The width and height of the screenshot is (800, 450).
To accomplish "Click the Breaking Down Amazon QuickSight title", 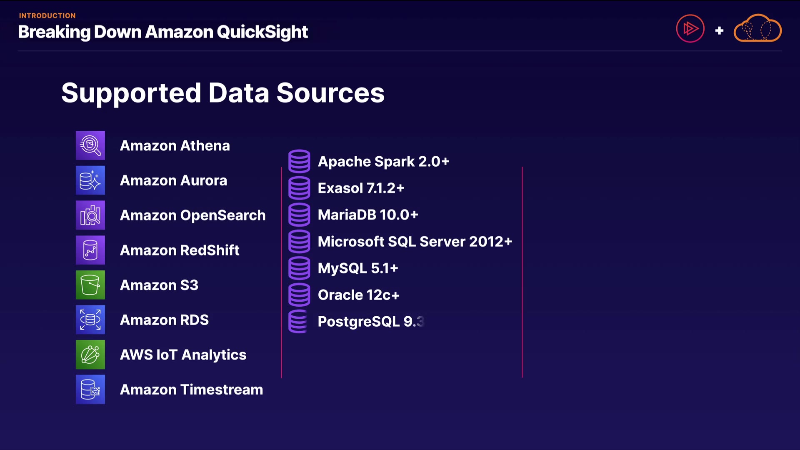I will (163, 32).
